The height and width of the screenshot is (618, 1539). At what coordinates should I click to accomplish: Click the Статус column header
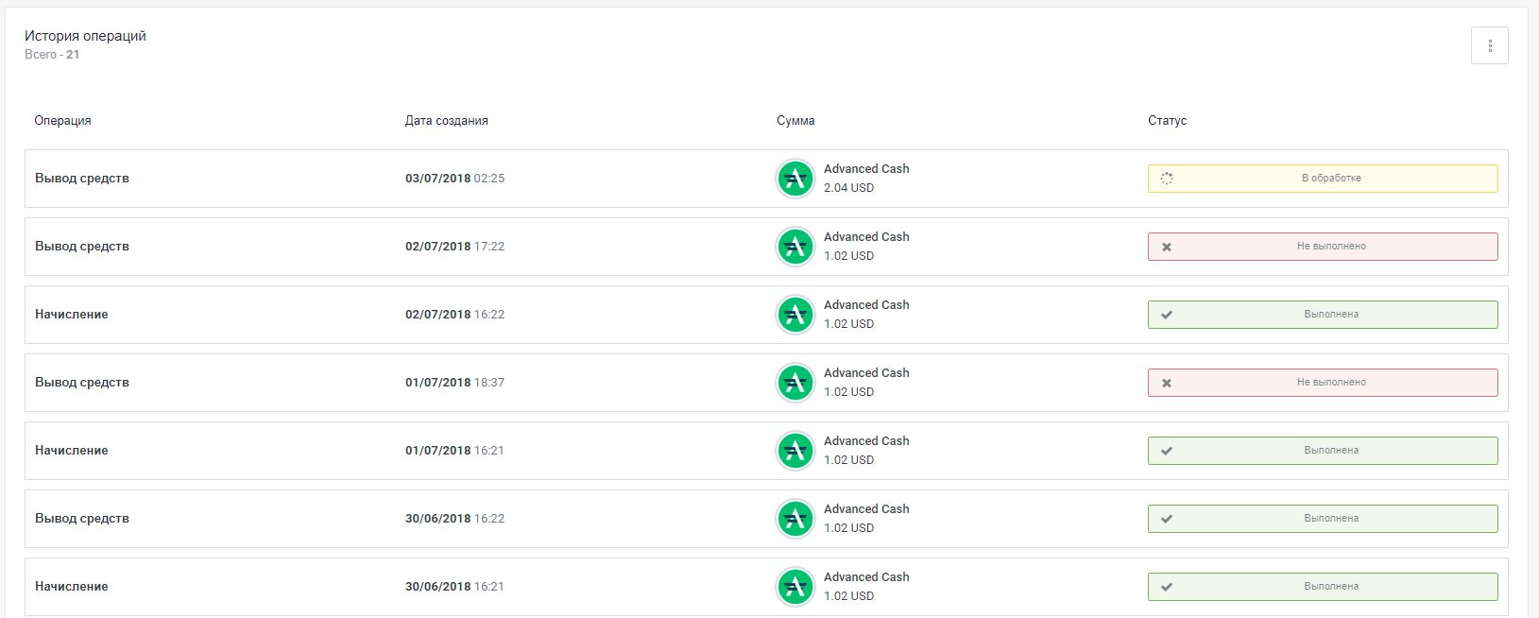point(1167,121)
